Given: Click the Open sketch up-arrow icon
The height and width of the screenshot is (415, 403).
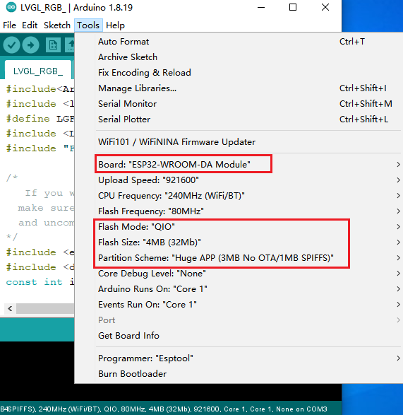Looking at the screenshot, I should (70, 45).
